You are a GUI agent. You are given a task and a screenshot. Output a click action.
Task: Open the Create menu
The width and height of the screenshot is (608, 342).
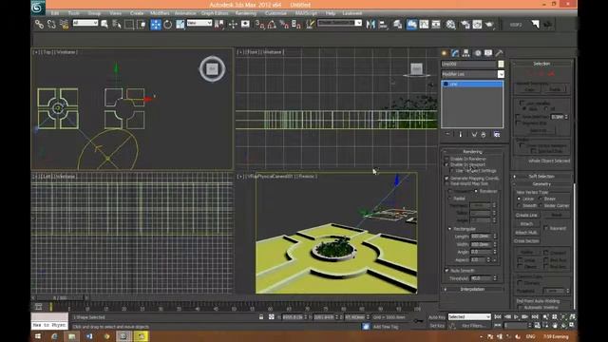coord(137,13)
